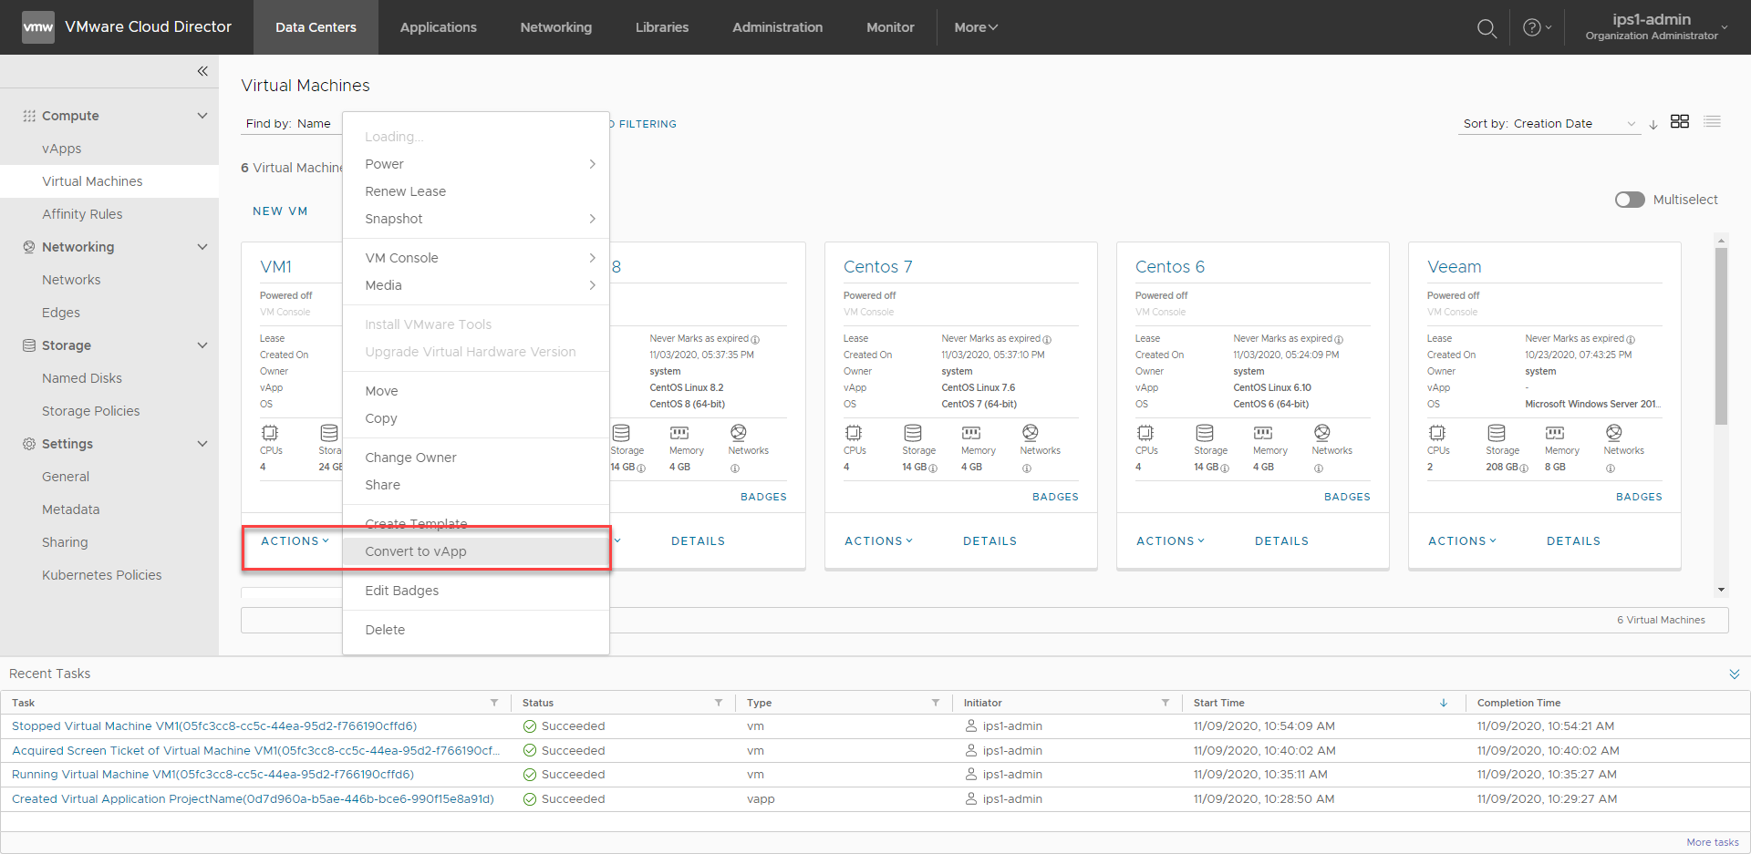Viewport: 1751px width, 854px height.
Task: Open Affinity Rules in sidebar
Action: (82, 214)
